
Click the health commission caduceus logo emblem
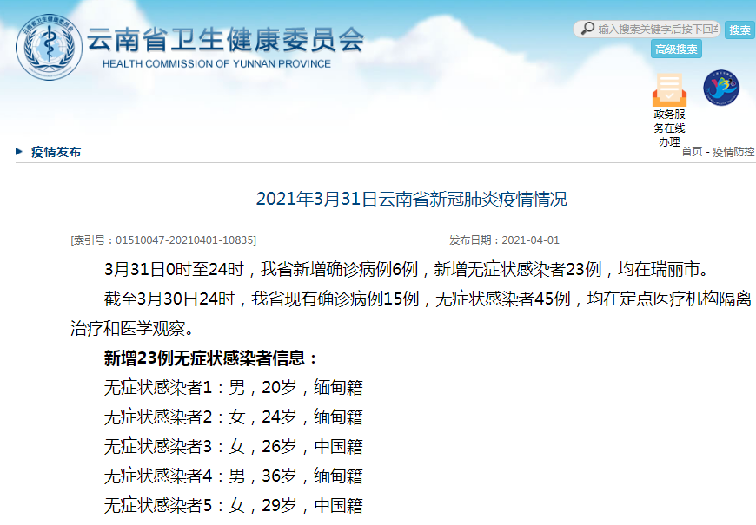[x=47, y=43]
